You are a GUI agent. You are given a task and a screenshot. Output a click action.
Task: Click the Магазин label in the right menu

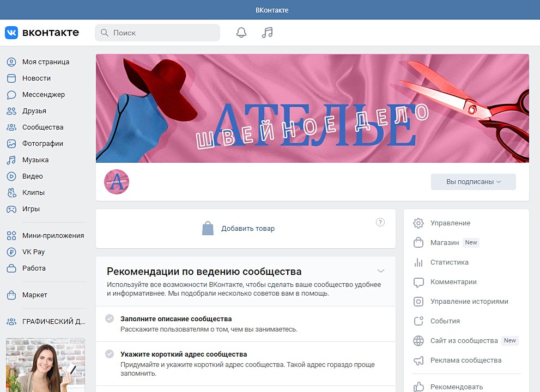click(445, 243)
